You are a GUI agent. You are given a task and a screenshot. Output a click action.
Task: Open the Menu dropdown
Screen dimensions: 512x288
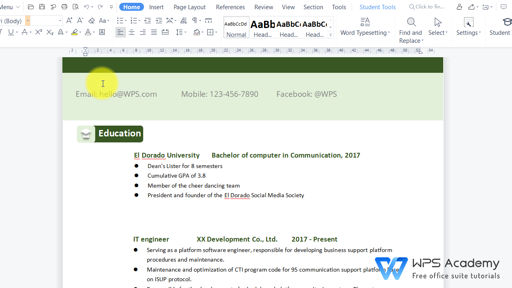(x=10, y=7)
